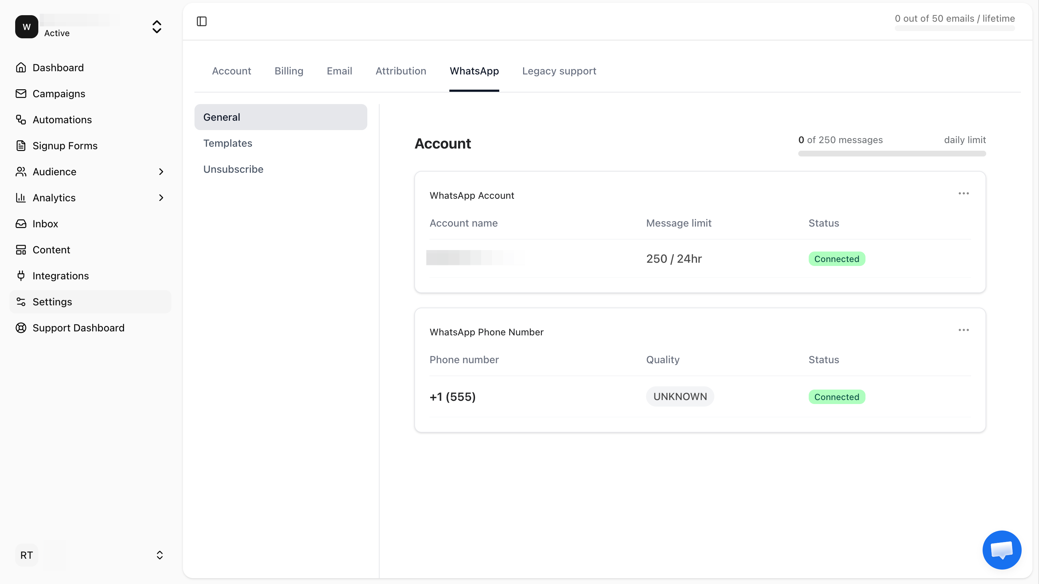This screenshot has width=1039, height=584.
Task: Click the Support Dashboard lifebuoy icon
Action: (21, 327)
